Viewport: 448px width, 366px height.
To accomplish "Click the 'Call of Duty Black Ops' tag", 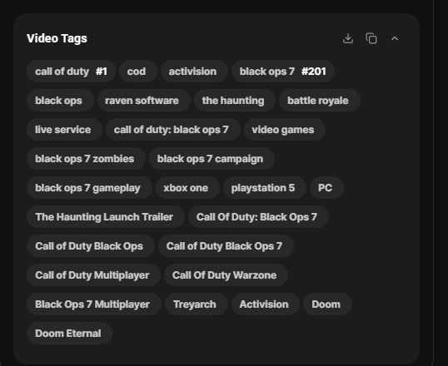I will [91, 246].
